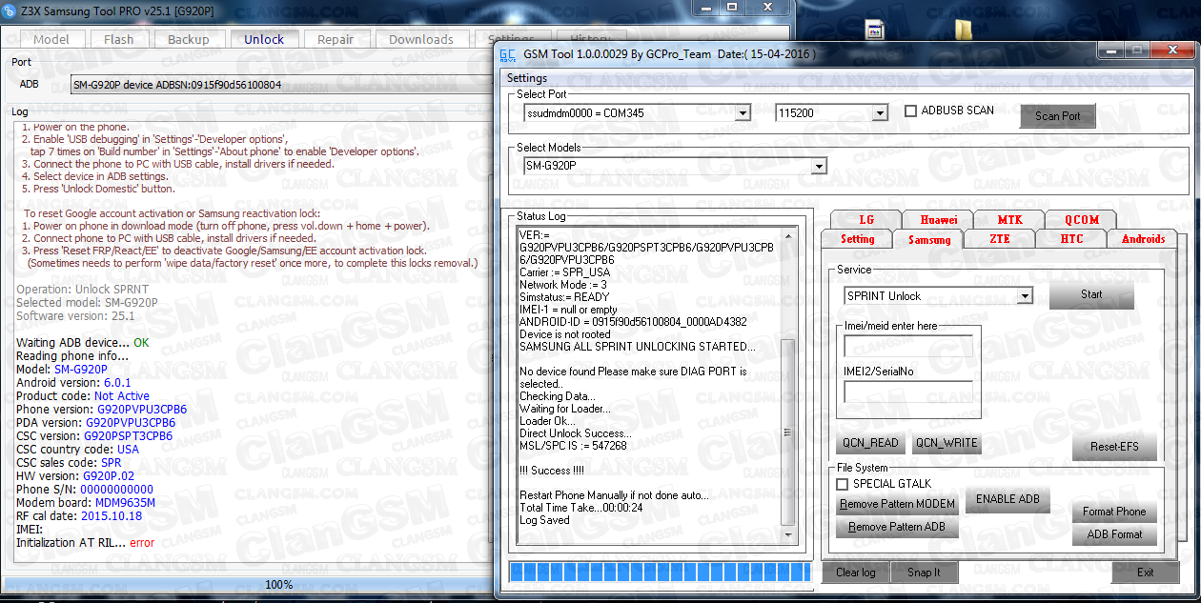Switch to the HTC tab
The width and height of the screenshot is (1201, 603).
[x=1071, y=239]
